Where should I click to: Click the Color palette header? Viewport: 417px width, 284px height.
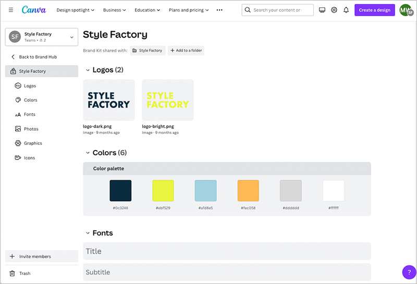click(x=227, y=169)
